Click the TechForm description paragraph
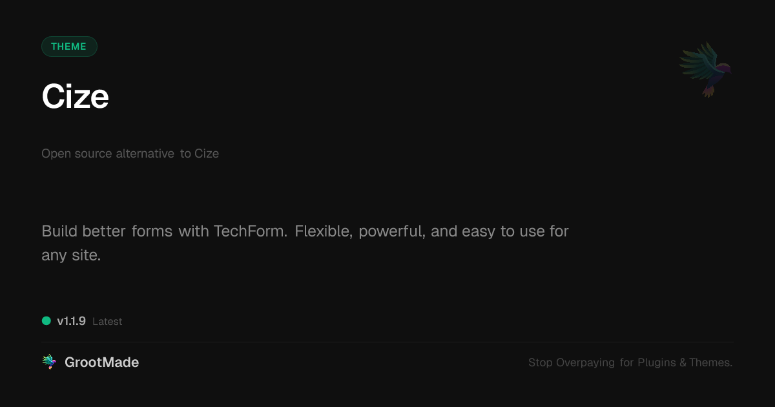Viewport: 775px width, 407px height. [305, 243]
